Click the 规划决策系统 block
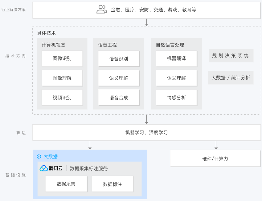The width and height of the screenshot is (262, 201). (x=231, y=55)
